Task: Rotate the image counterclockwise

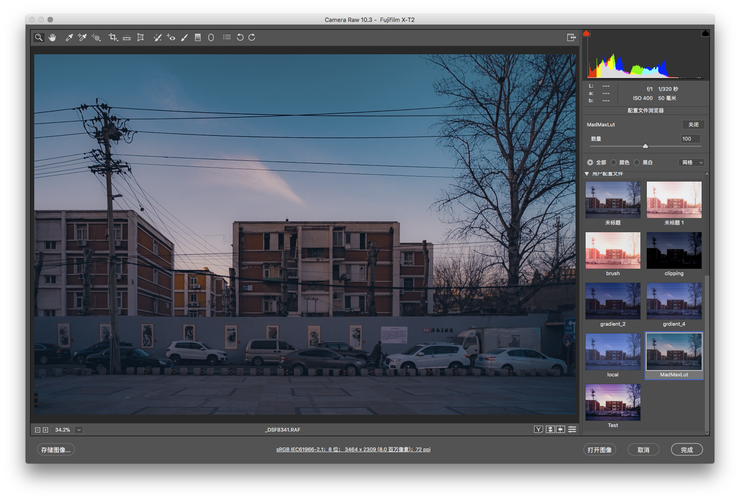Action: tap(241, 37)
